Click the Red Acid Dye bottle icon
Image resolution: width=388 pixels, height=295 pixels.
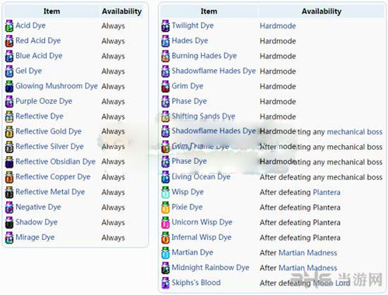[9, 41]
